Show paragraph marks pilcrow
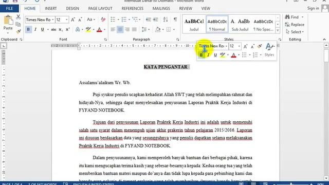 [175, 20]
